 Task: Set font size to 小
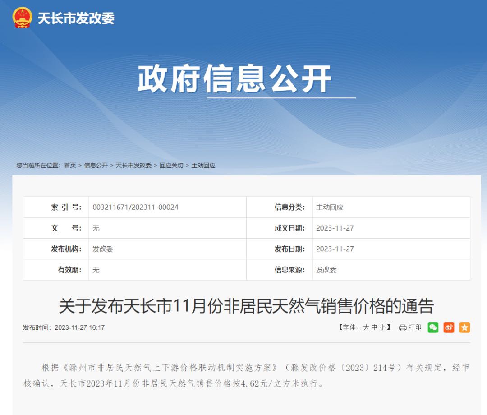(x=382, y=327)
